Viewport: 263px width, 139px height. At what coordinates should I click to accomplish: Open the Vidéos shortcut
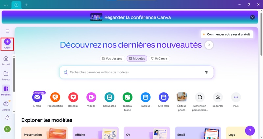pos(91,97)
